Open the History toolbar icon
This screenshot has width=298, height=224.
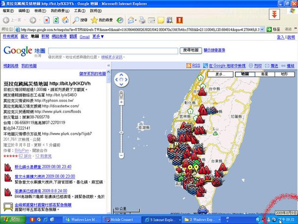click(120, 20)
